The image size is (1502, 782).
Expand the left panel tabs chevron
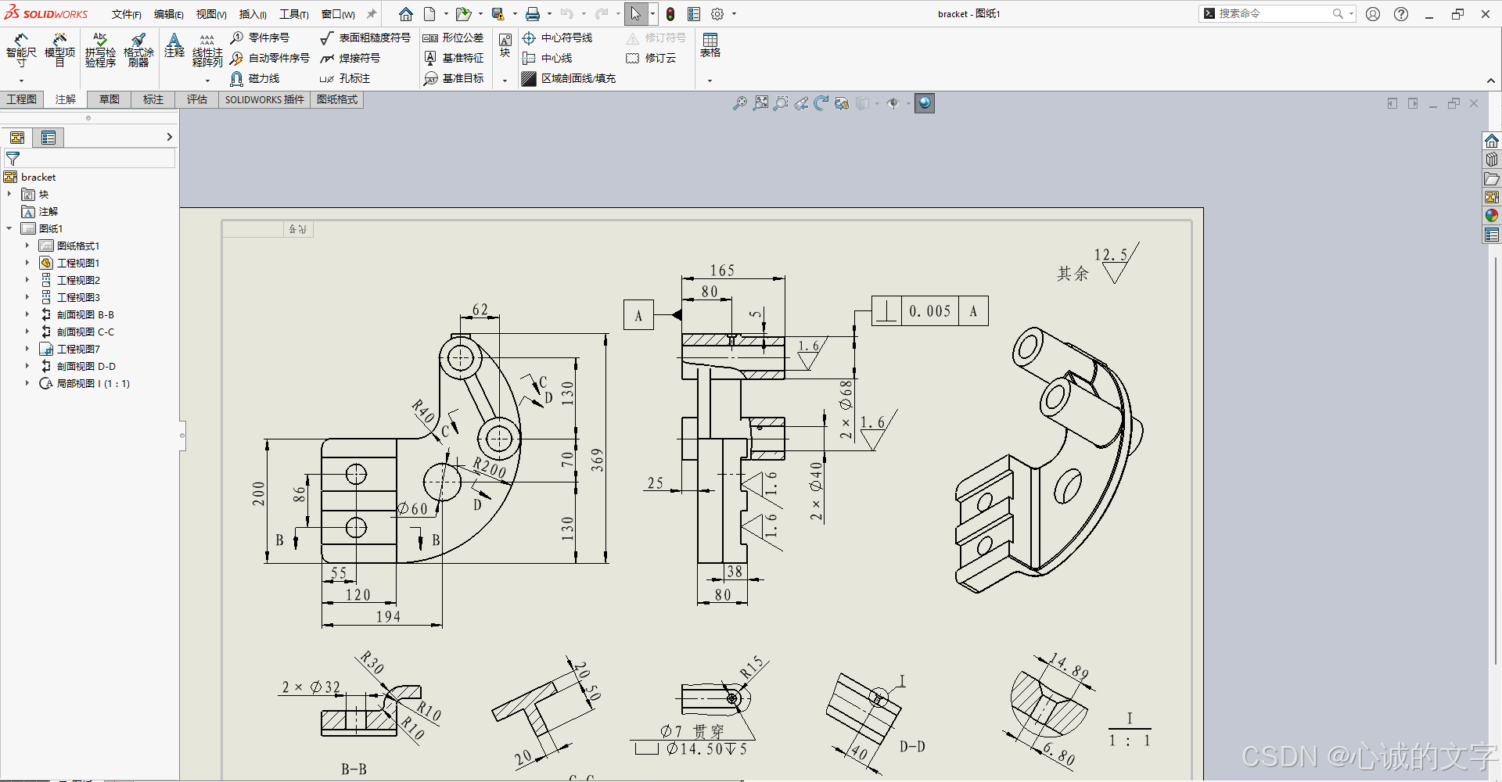pyautogui.click(x=169, y=137)
